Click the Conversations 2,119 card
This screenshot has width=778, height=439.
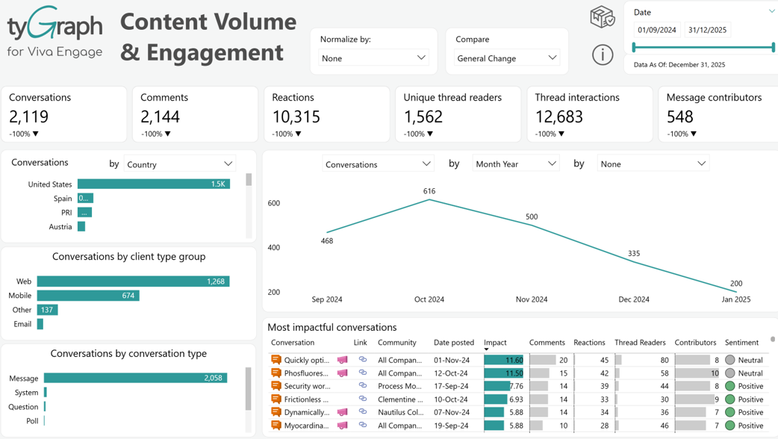tap(64, 114)
